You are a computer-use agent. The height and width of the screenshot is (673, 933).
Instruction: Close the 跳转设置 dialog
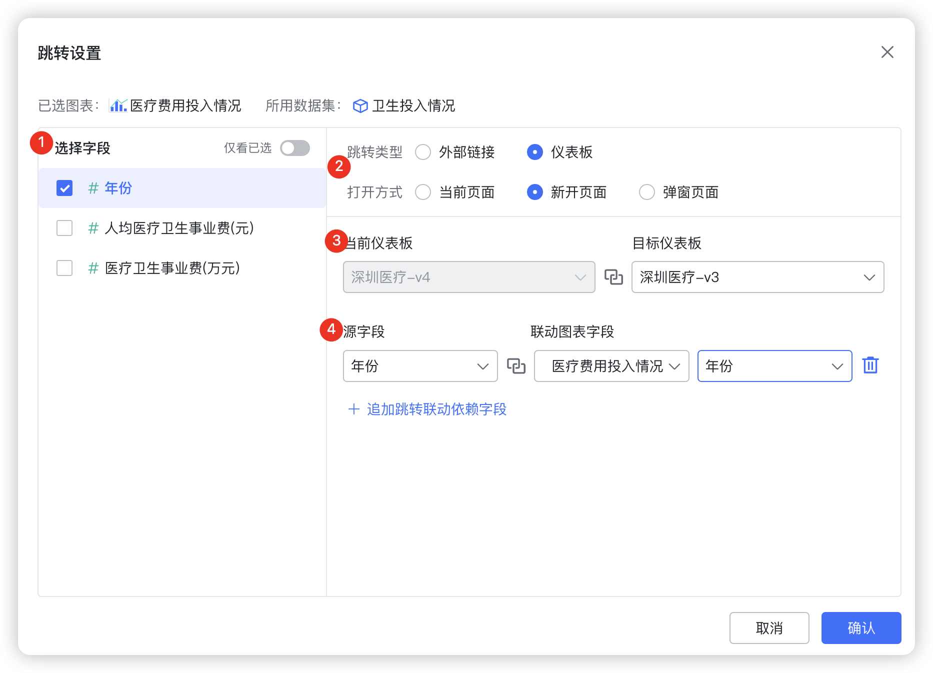(x=887, y=52)
